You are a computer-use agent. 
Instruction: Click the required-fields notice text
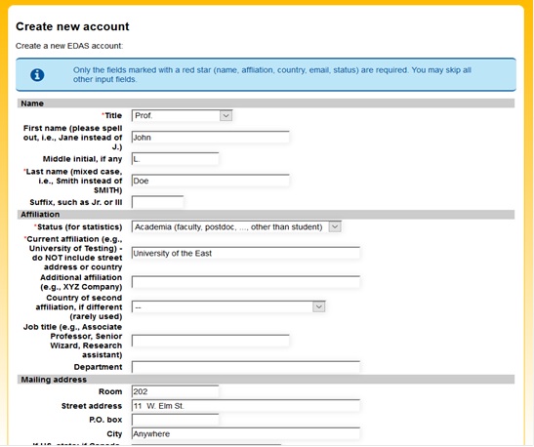pyautogui.click(x=271, y=74)
